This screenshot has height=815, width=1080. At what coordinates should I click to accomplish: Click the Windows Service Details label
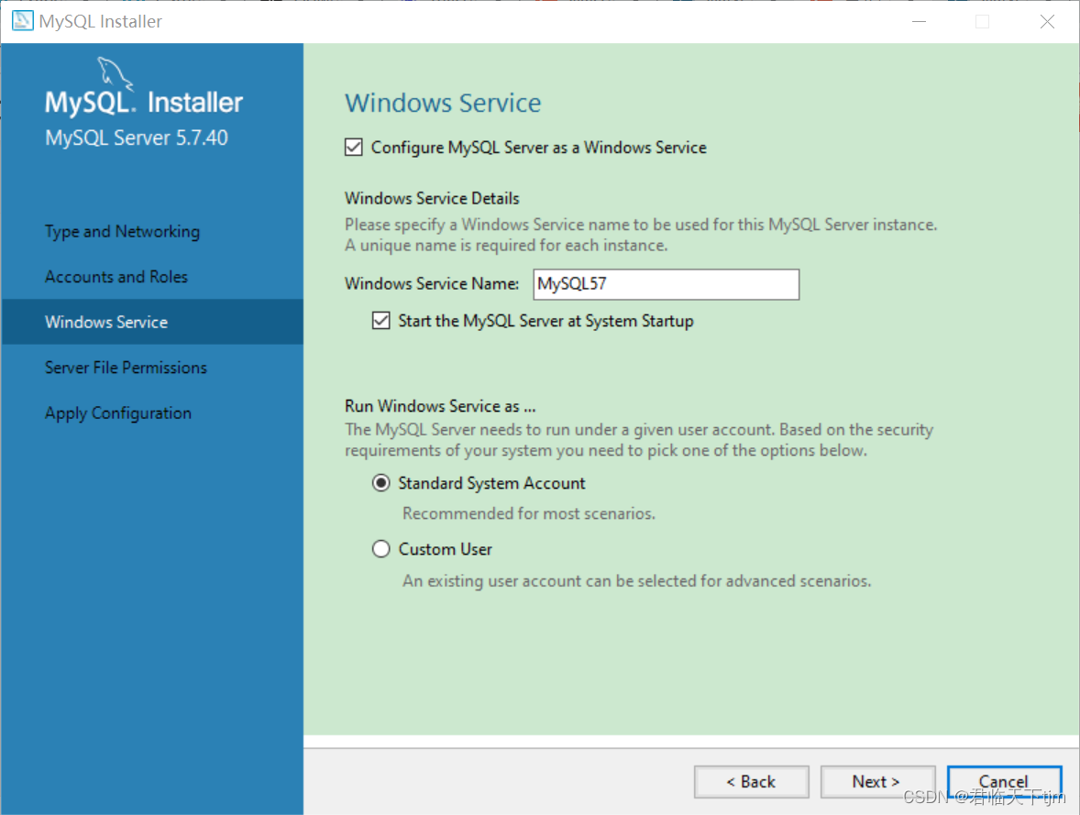[x=432, y=198]
